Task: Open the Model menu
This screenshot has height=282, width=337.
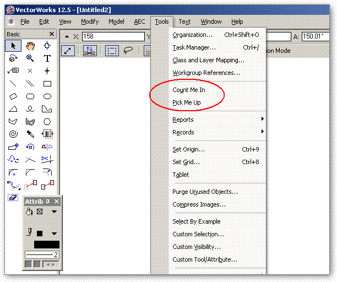Action: (116, 21)
